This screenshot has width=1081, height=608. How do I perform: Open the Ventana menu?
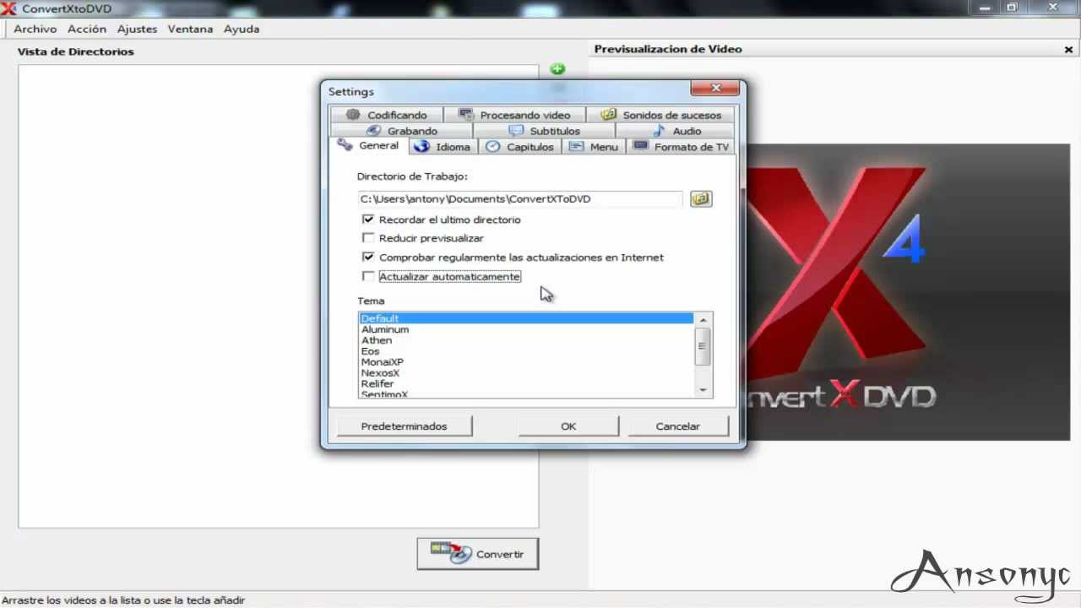(190, 29)
